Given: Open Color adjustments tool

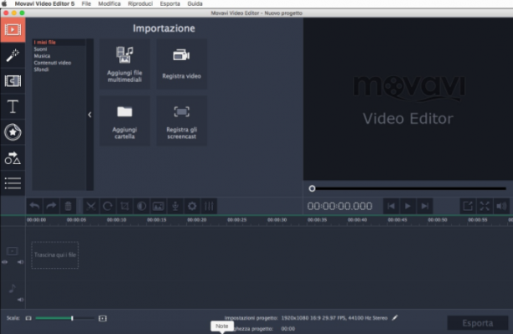Looking at the screenshot, I should [x=142, y=206].
